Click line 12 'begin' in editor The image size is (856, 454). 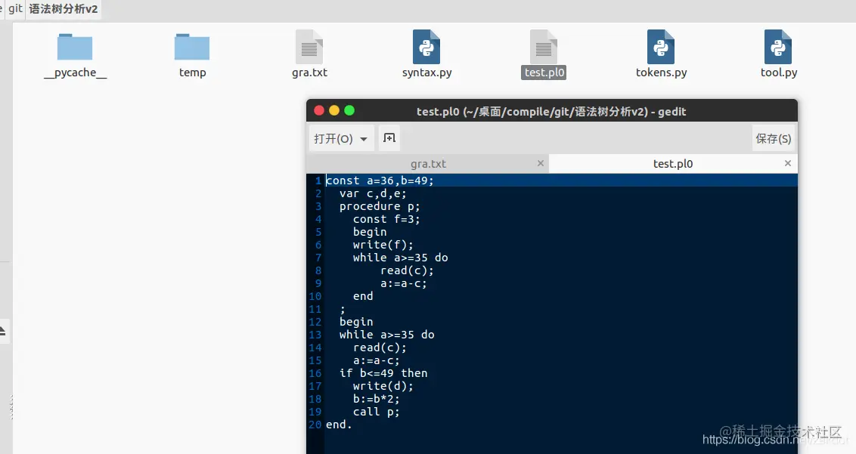(x=356, y=322)
